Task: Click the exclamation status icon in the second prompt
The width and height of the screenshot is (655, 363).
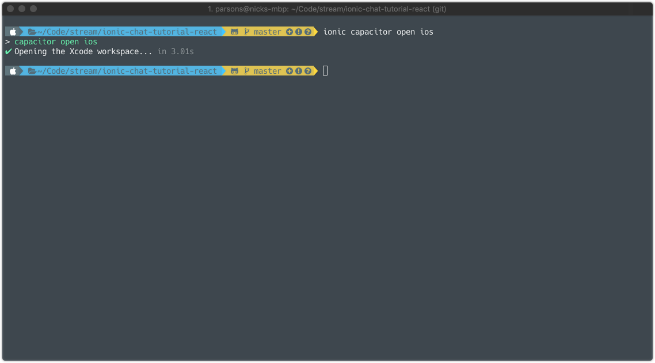Action: tap(299, 71)
